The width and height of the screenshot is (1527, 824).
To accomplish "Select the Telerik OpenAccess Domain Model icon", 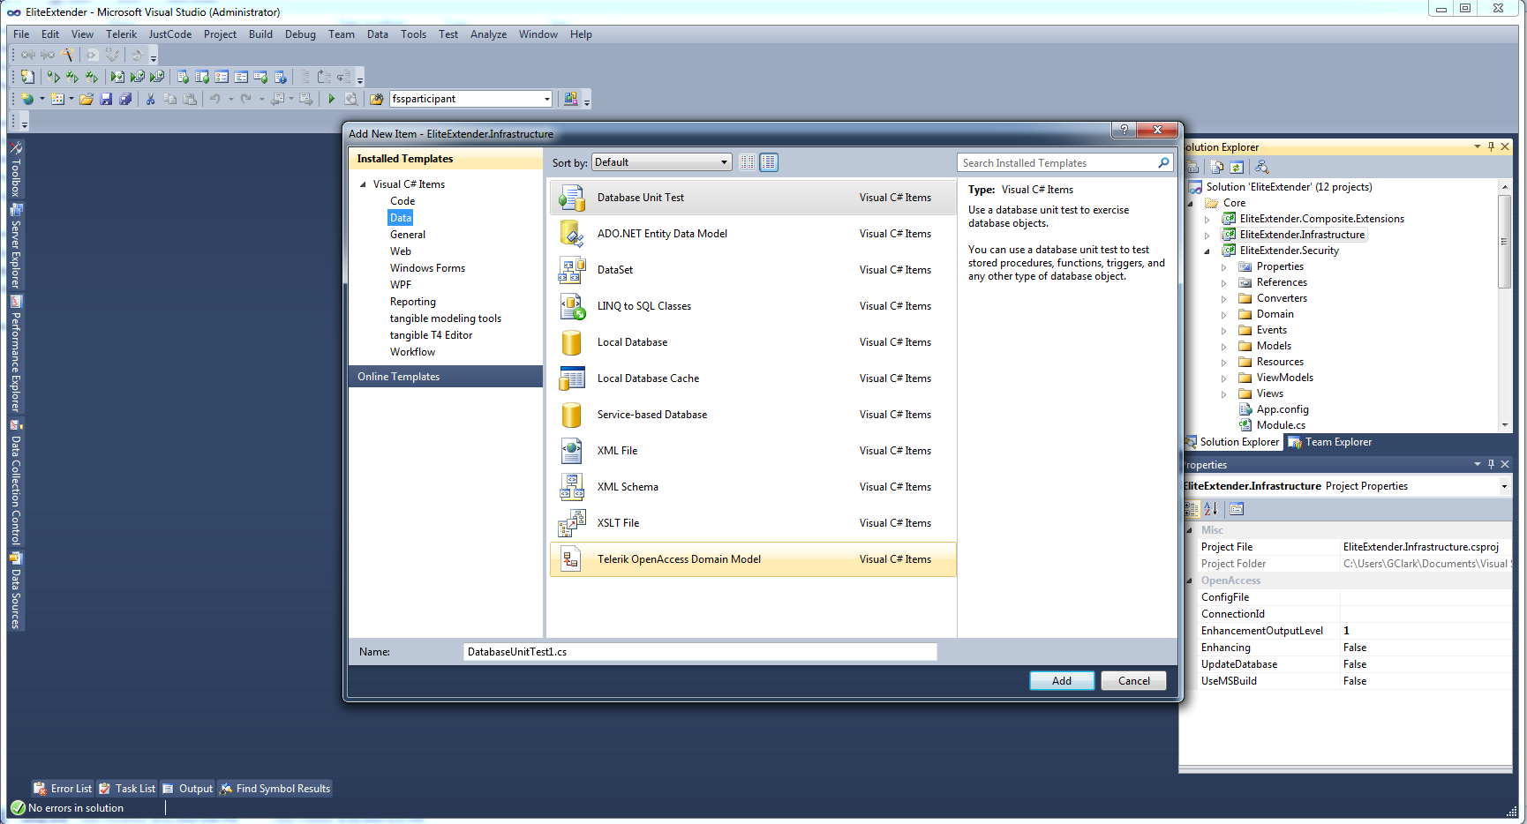I will pos(572,559).
